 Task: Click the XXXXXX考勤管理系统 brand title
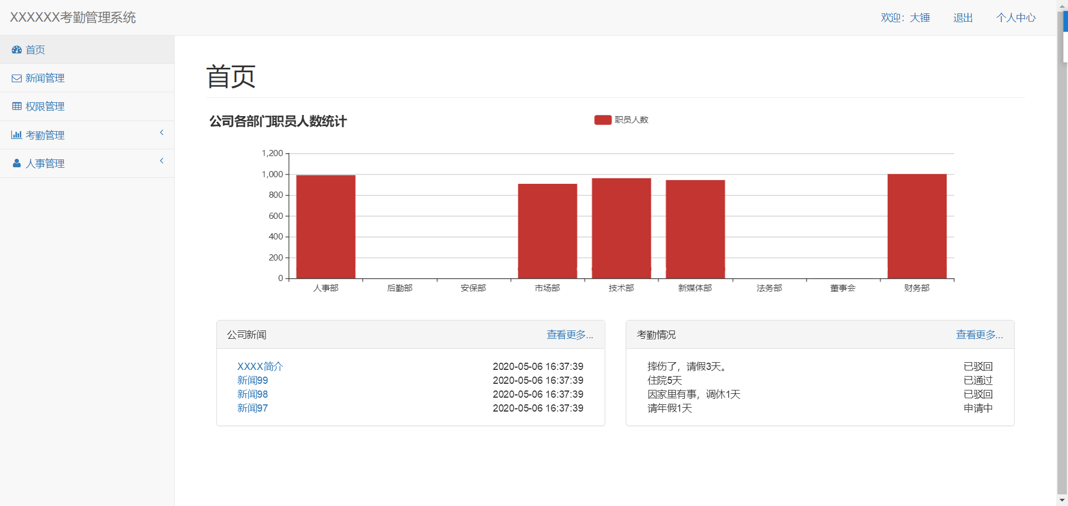tap(73, 17)
